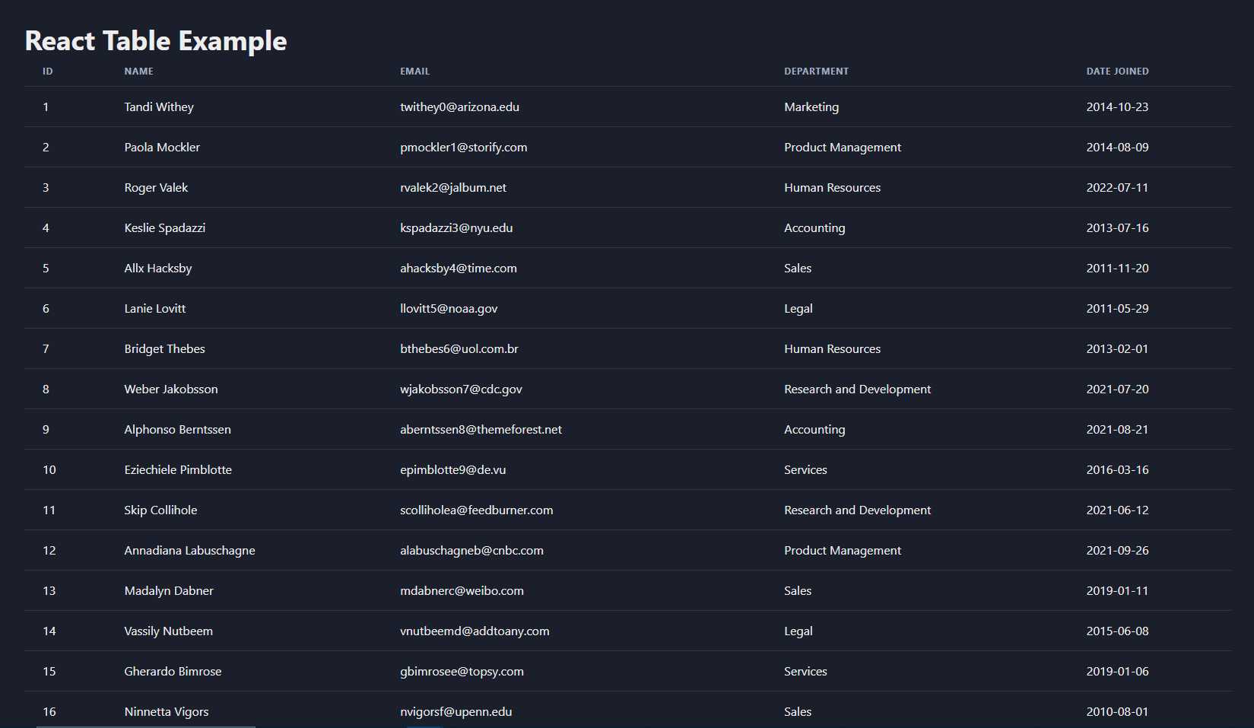Click the DEPARTMENT column header
Screen dimensions: 1254x728
pos(816,72)
